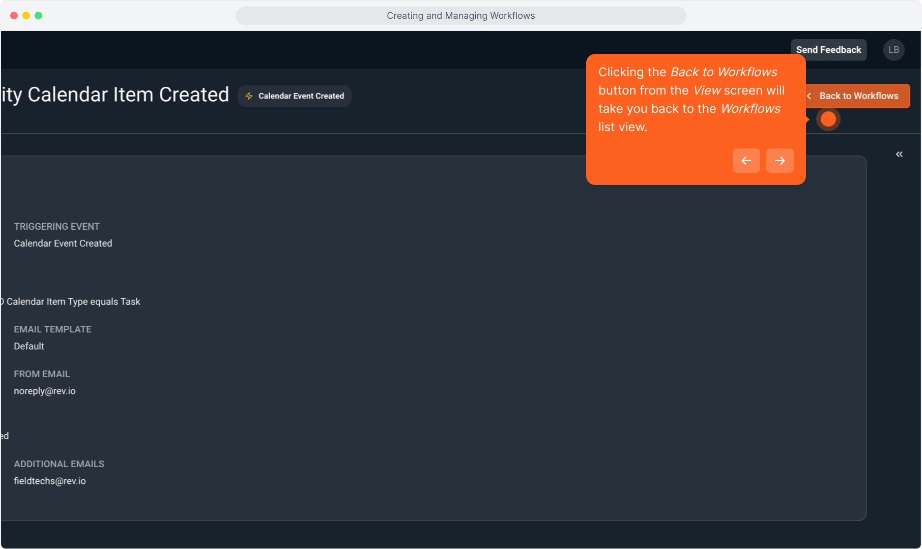Click the next arrow in the orange tooltip
This screenshot has height=549, width=922.
[x=780, y=161]
